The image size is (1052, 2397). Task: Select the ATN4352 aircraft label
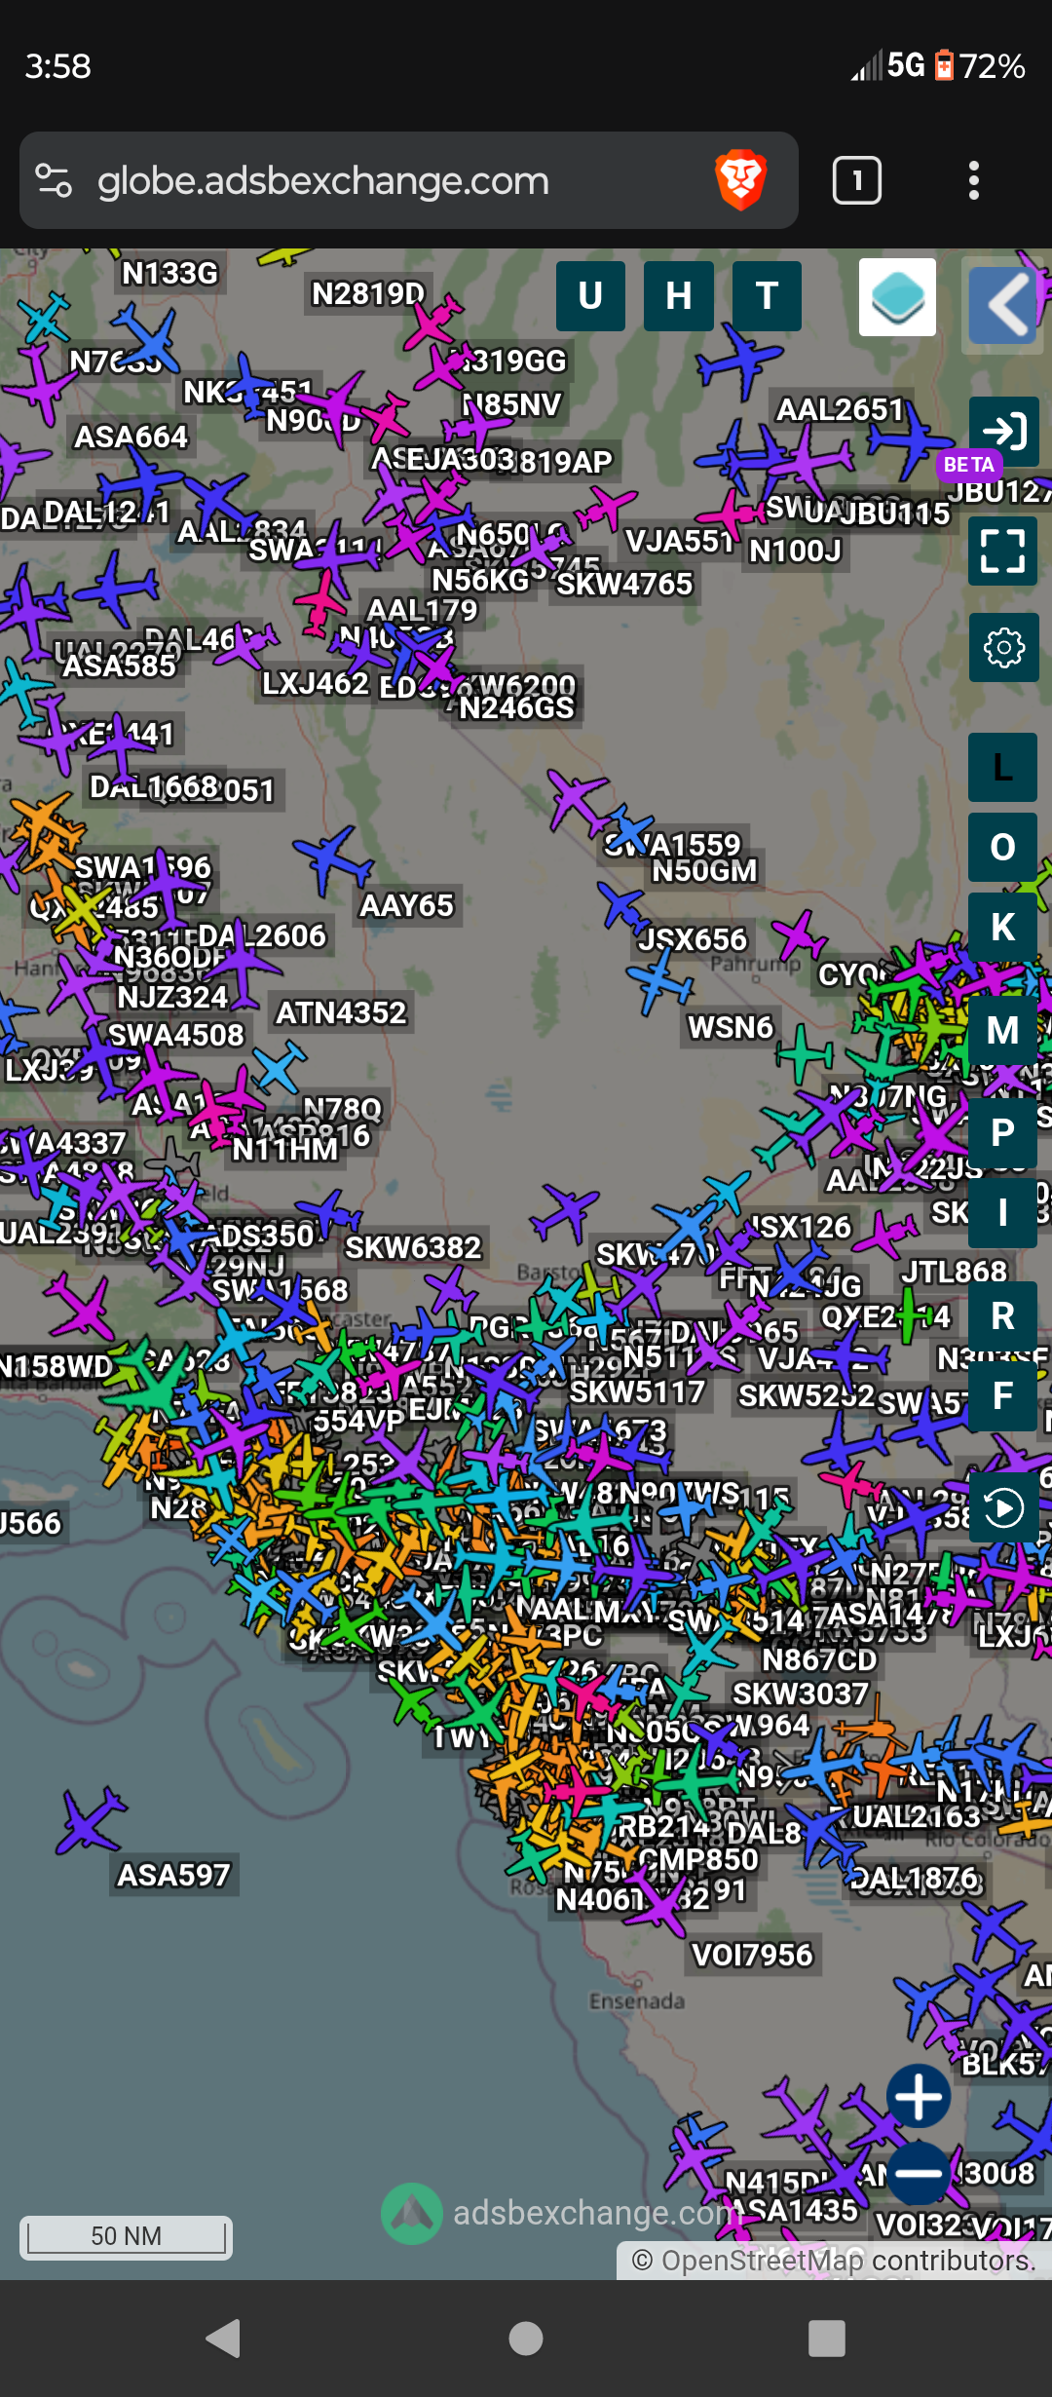pos(341,1013)
